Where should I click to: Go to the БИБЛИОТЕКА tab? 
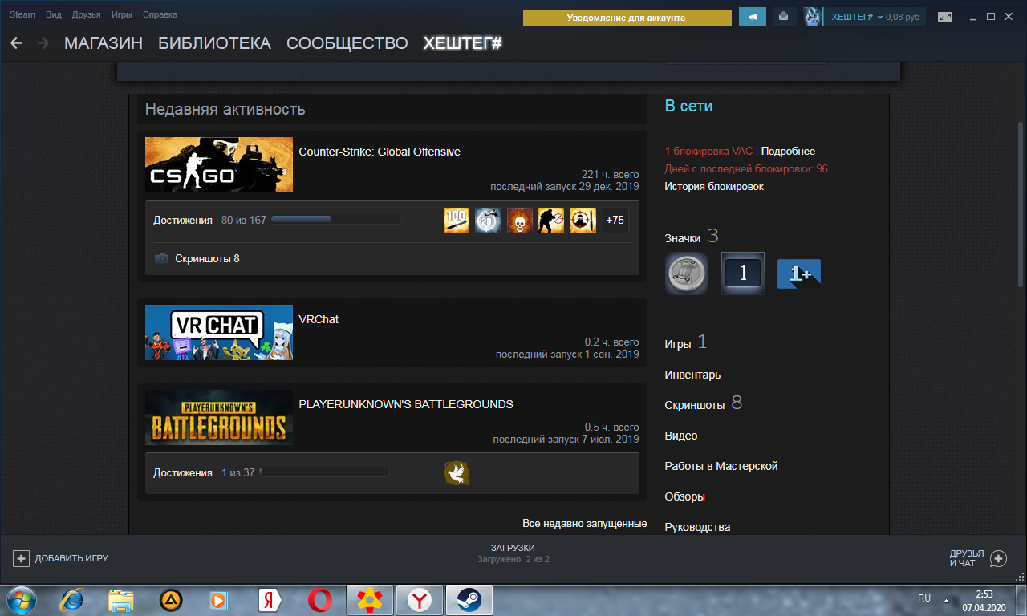[x=214, y=43]
